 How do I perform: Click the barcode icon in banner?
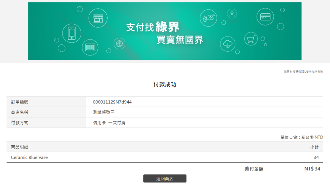90,47
